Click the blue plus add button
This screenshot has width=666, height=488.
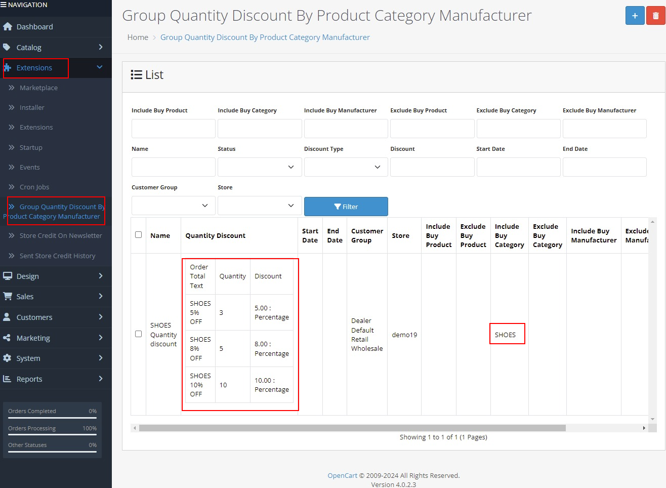635,16
